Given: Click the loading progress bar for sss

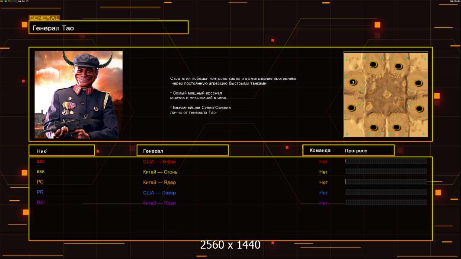Looking at the screenshot, I should (x=386, y=171).
